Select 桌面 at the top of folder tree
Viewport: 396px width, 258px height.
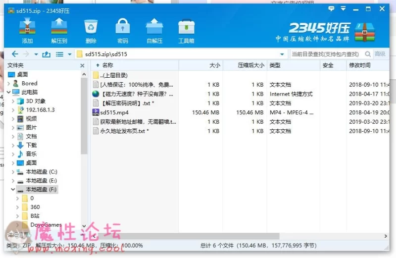tap(22, 75)
